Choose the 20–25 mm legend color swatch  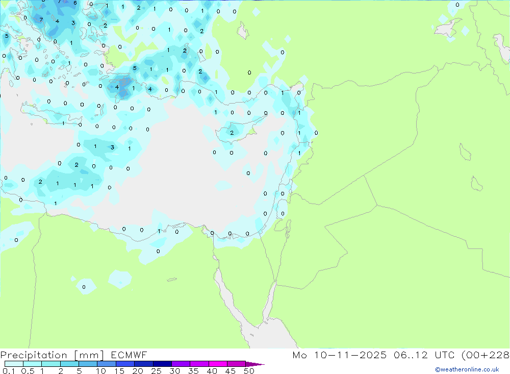143,364
